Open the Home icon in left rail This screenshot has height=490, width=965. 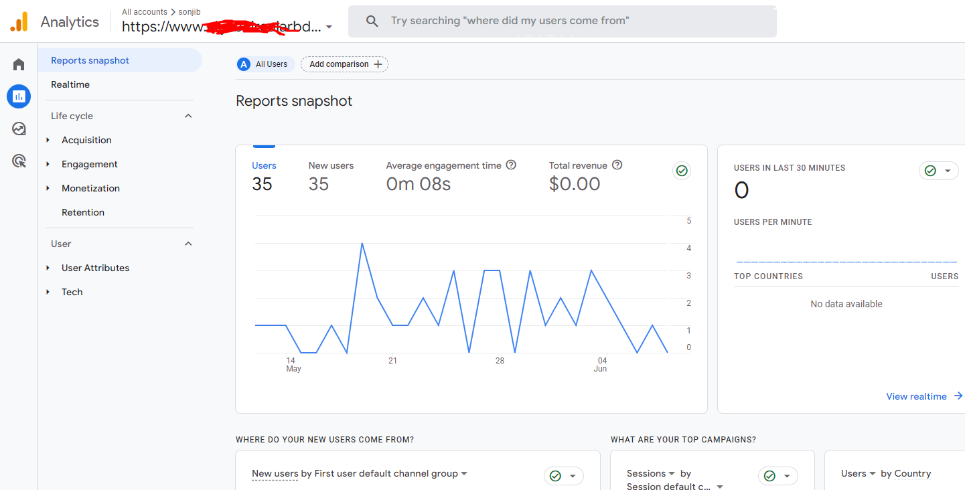click(19, 64)
